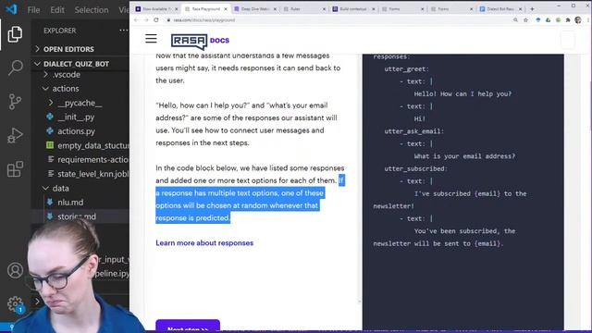Open the Selection menu
The image size is (592, 333).
(92, 10)
